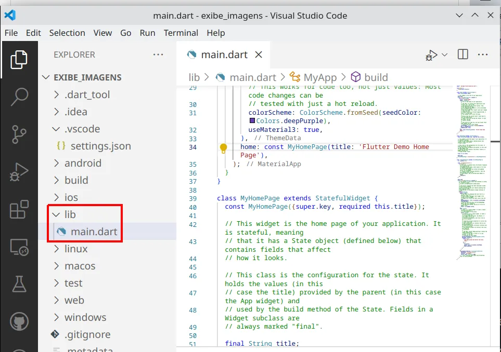Open the run options dropdown arrow

444,55
